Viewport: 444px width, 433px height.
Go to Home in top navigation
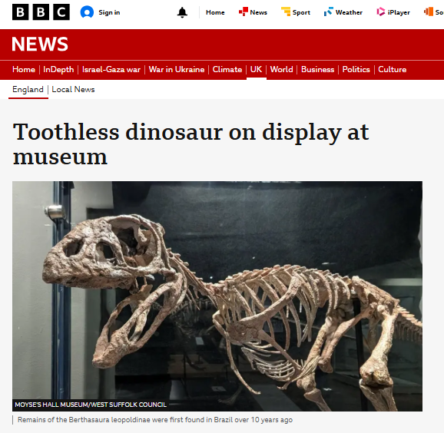click(215, 12)
